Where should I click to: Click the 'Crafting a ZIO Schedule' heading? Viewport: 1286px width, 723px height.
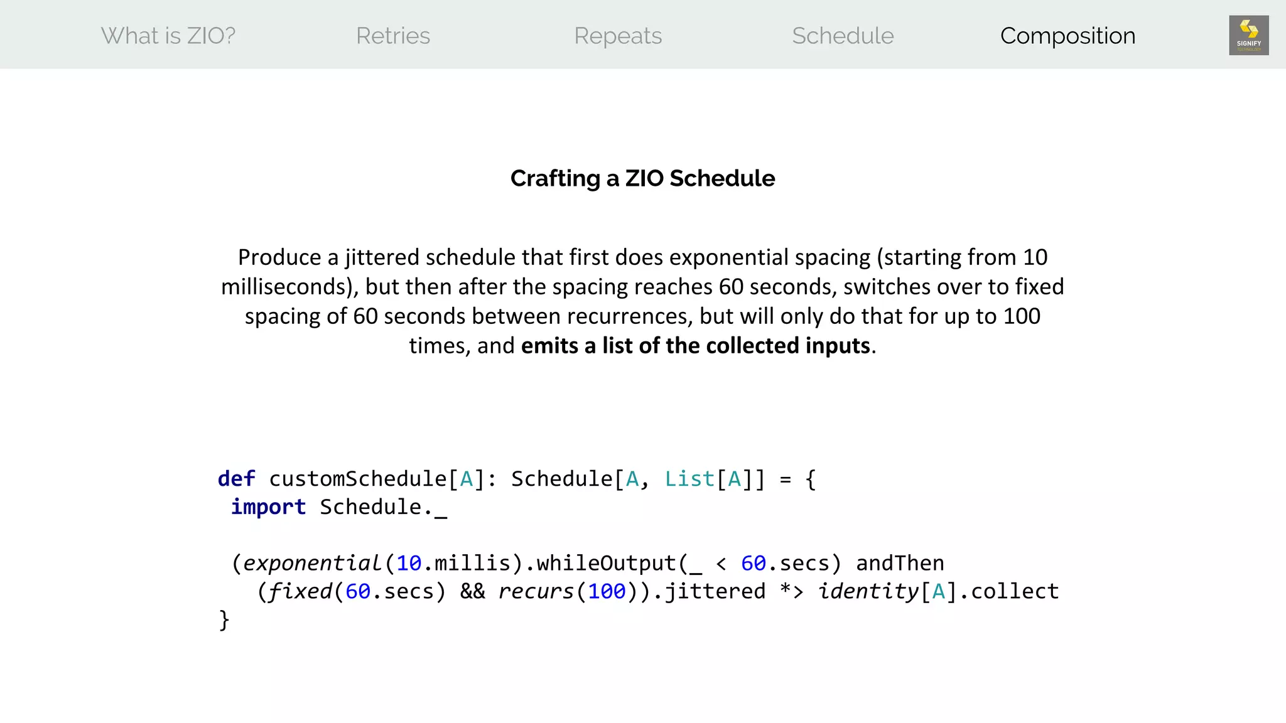(x=642, y=179)
